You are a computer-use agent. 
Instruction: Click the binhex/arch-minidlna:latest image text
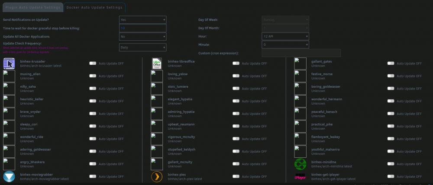pyautogui.click(x=332, y=166)
